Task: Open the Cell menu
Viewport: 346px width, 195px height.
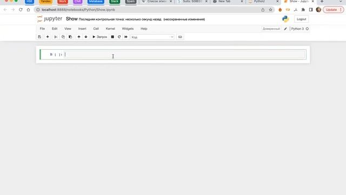Action: (96, 29)
